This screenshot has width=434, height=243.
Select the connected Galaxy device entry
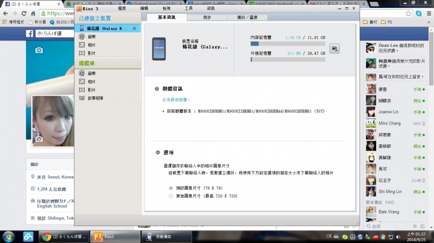click(x=107, y=28)
